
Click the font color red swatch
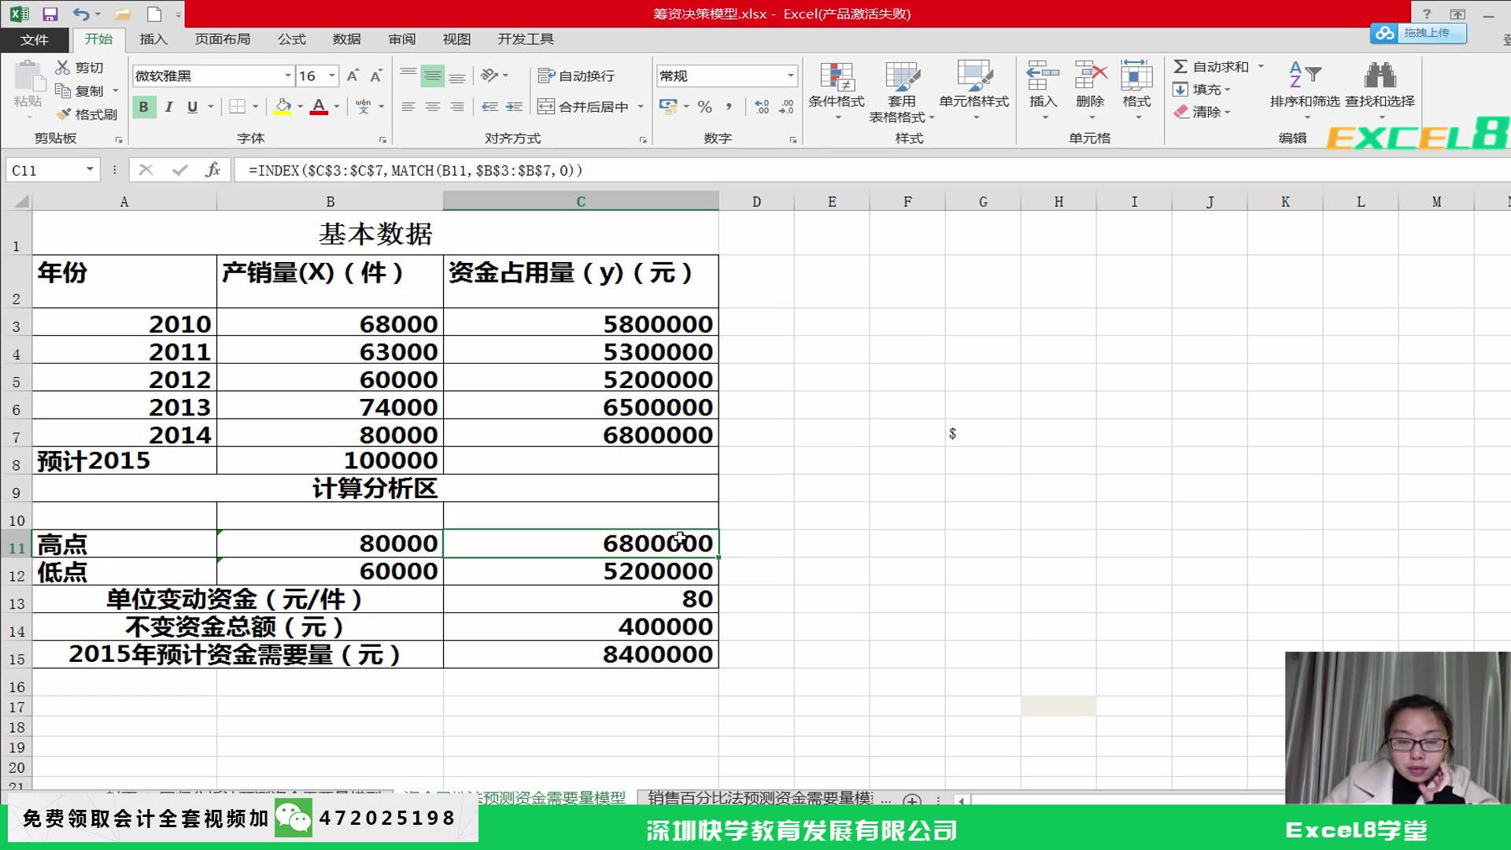[x=320, y=112]
